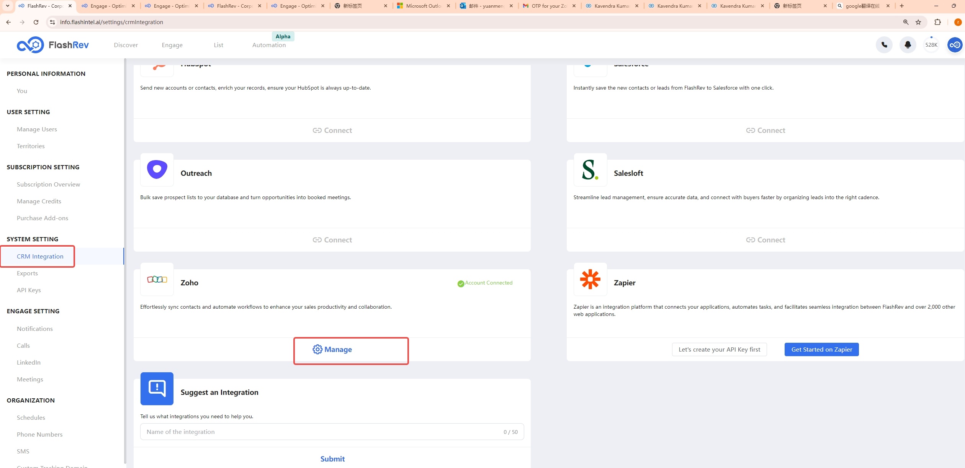
Task: Manage the Zoho integration
Action: pos(332,349)
